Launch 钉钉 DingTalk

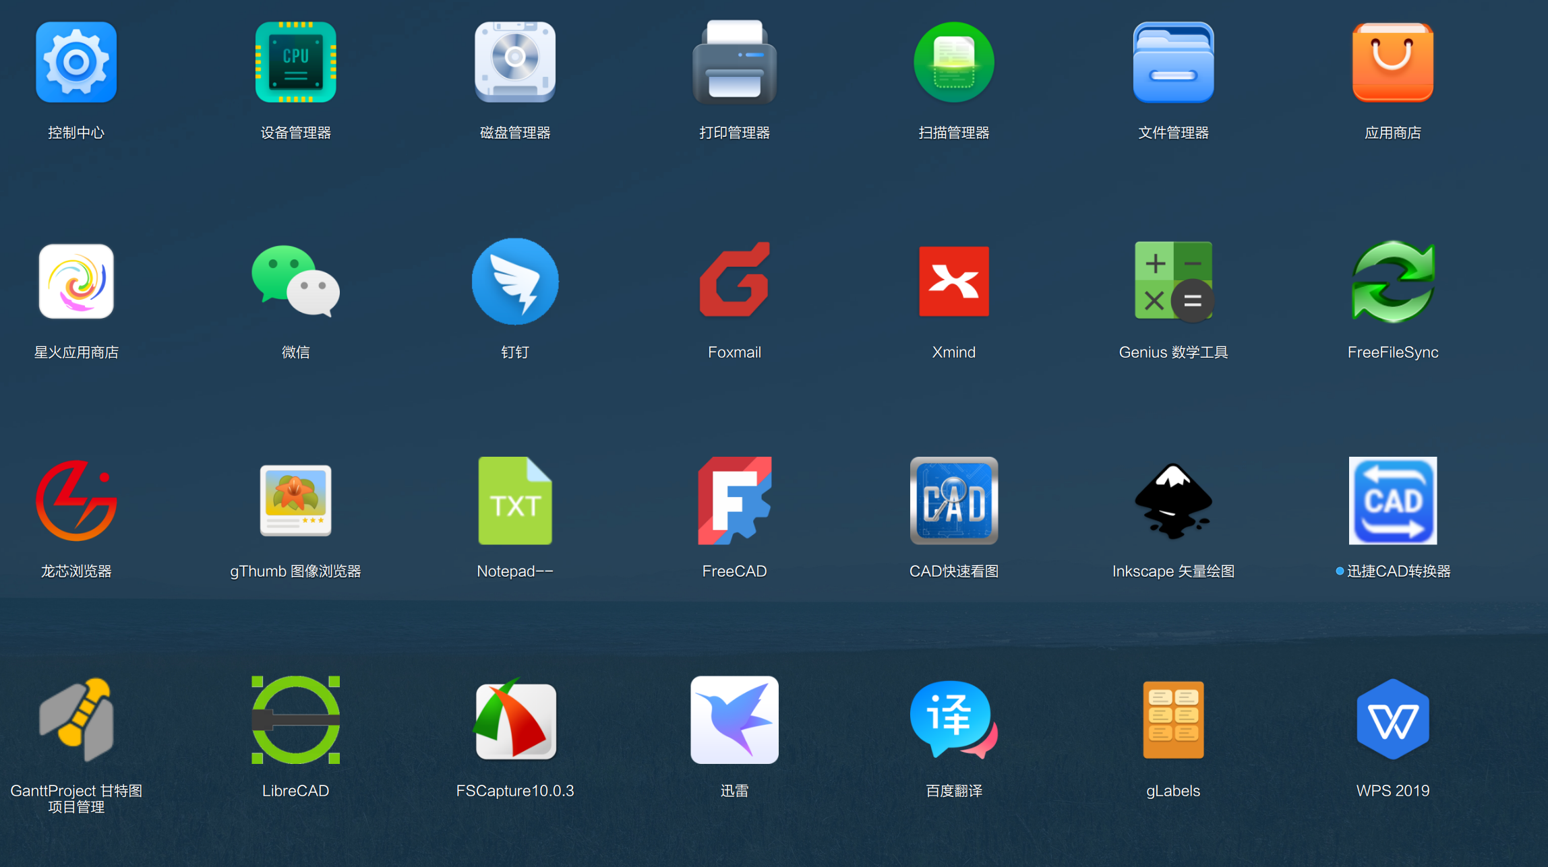515,281
